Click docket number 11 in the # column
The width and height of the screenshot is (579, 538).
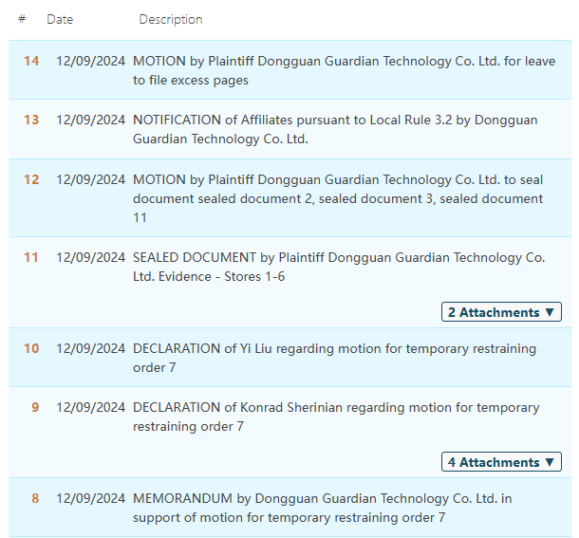31,257
